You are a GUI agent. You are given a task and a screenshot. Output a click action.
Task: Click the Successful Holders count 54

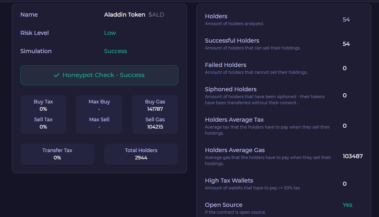[x=346, y=44]
